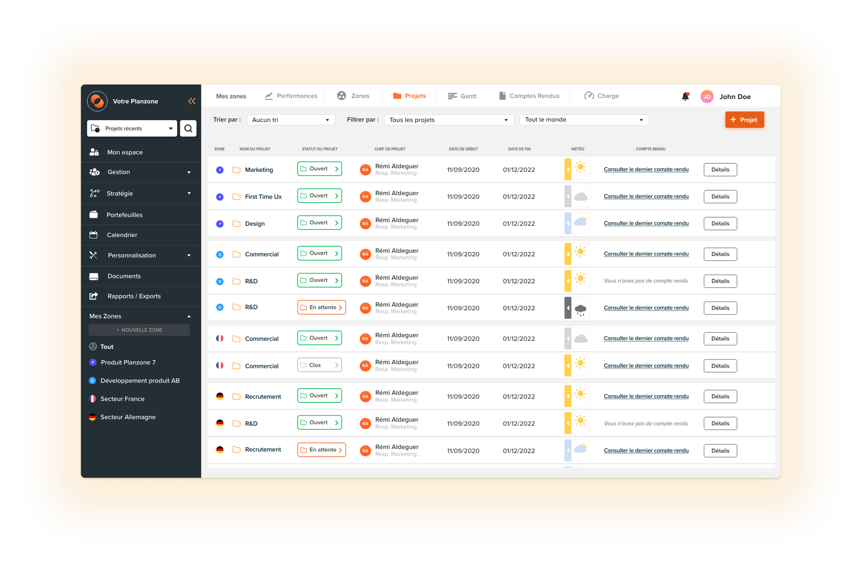Open Ouvert status dropdown on Marketing row

[319, 169]
